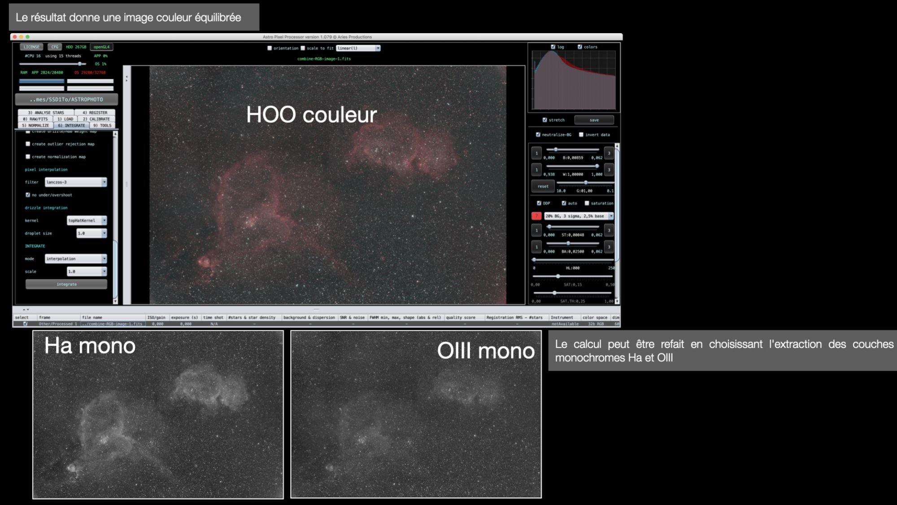The height and width of the screenshot is (505, 897).
Task: Switch to the 4) REGISTER tab
Action: click(95, 113)
